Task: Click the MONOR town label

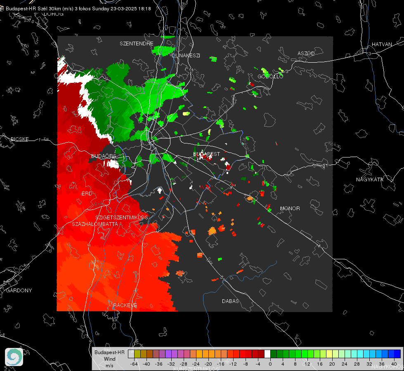Action: (290, 208)
